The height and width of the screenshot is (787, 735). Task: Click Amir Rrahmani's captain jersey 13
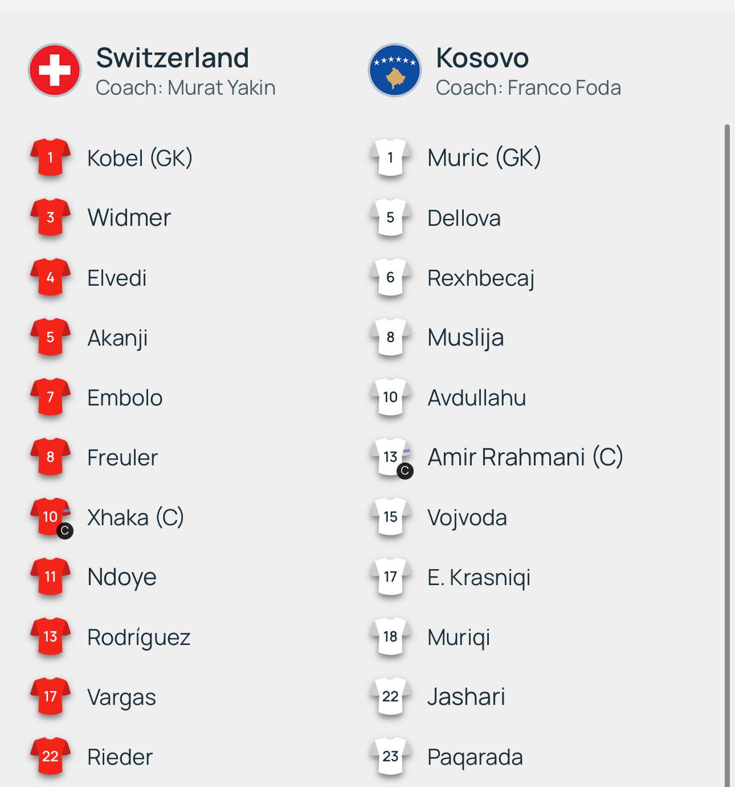click(391, 457)
